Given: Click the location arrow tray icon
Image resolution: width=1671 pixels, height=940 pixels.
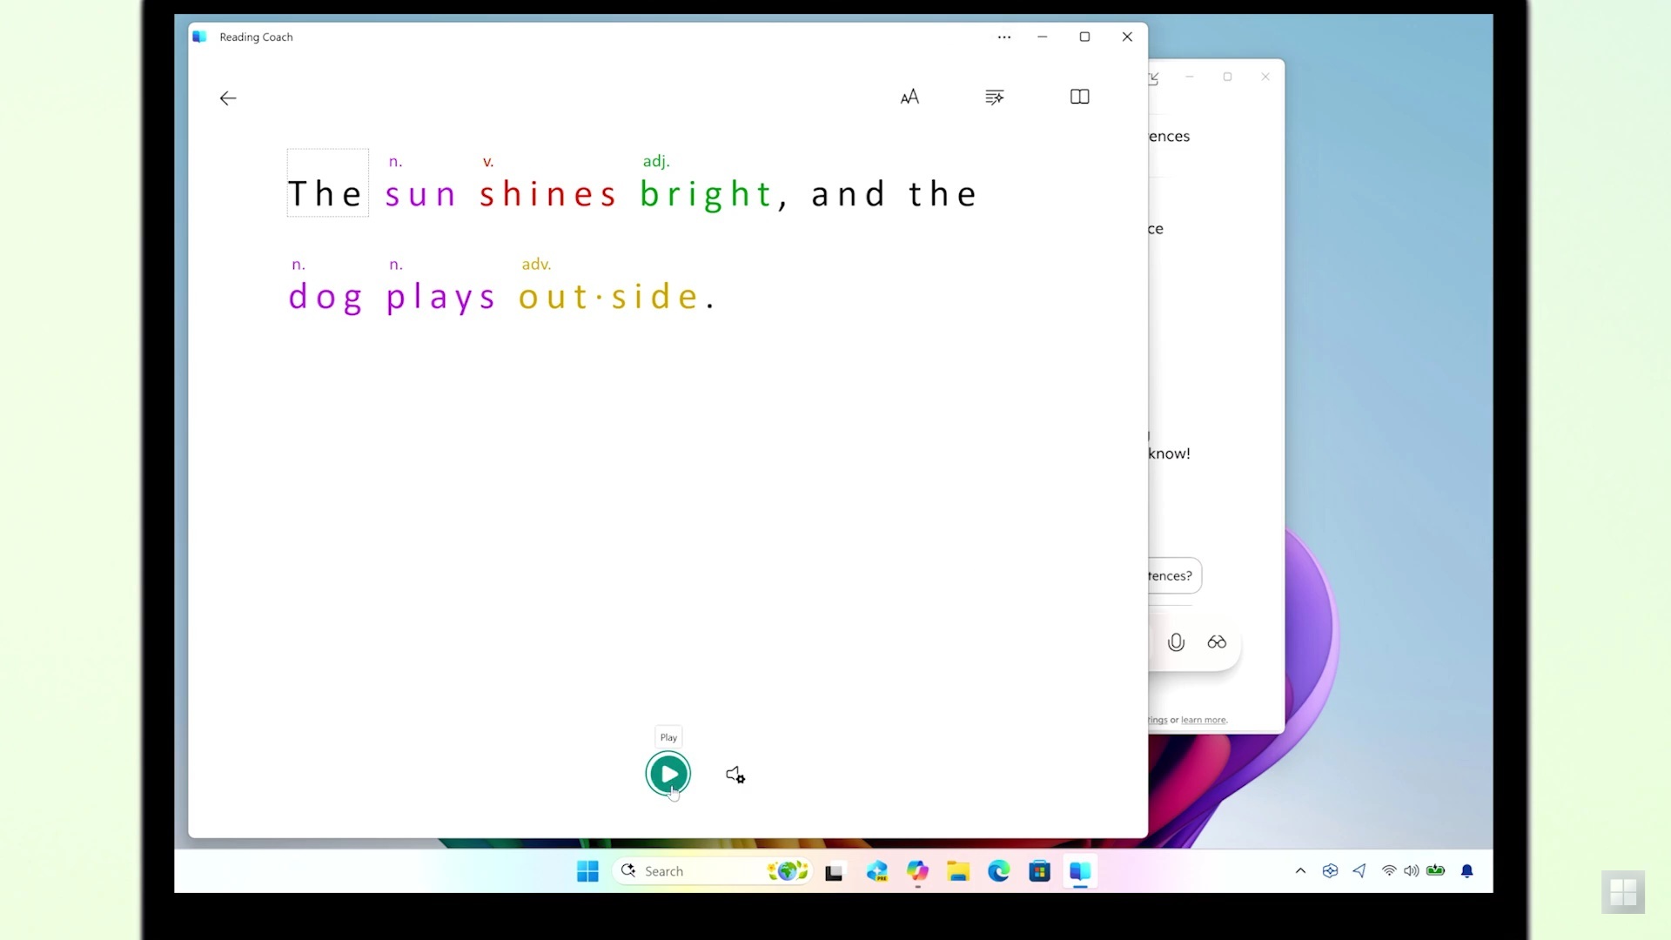Looking at the screenshot, I should (x=1359, y=870).
